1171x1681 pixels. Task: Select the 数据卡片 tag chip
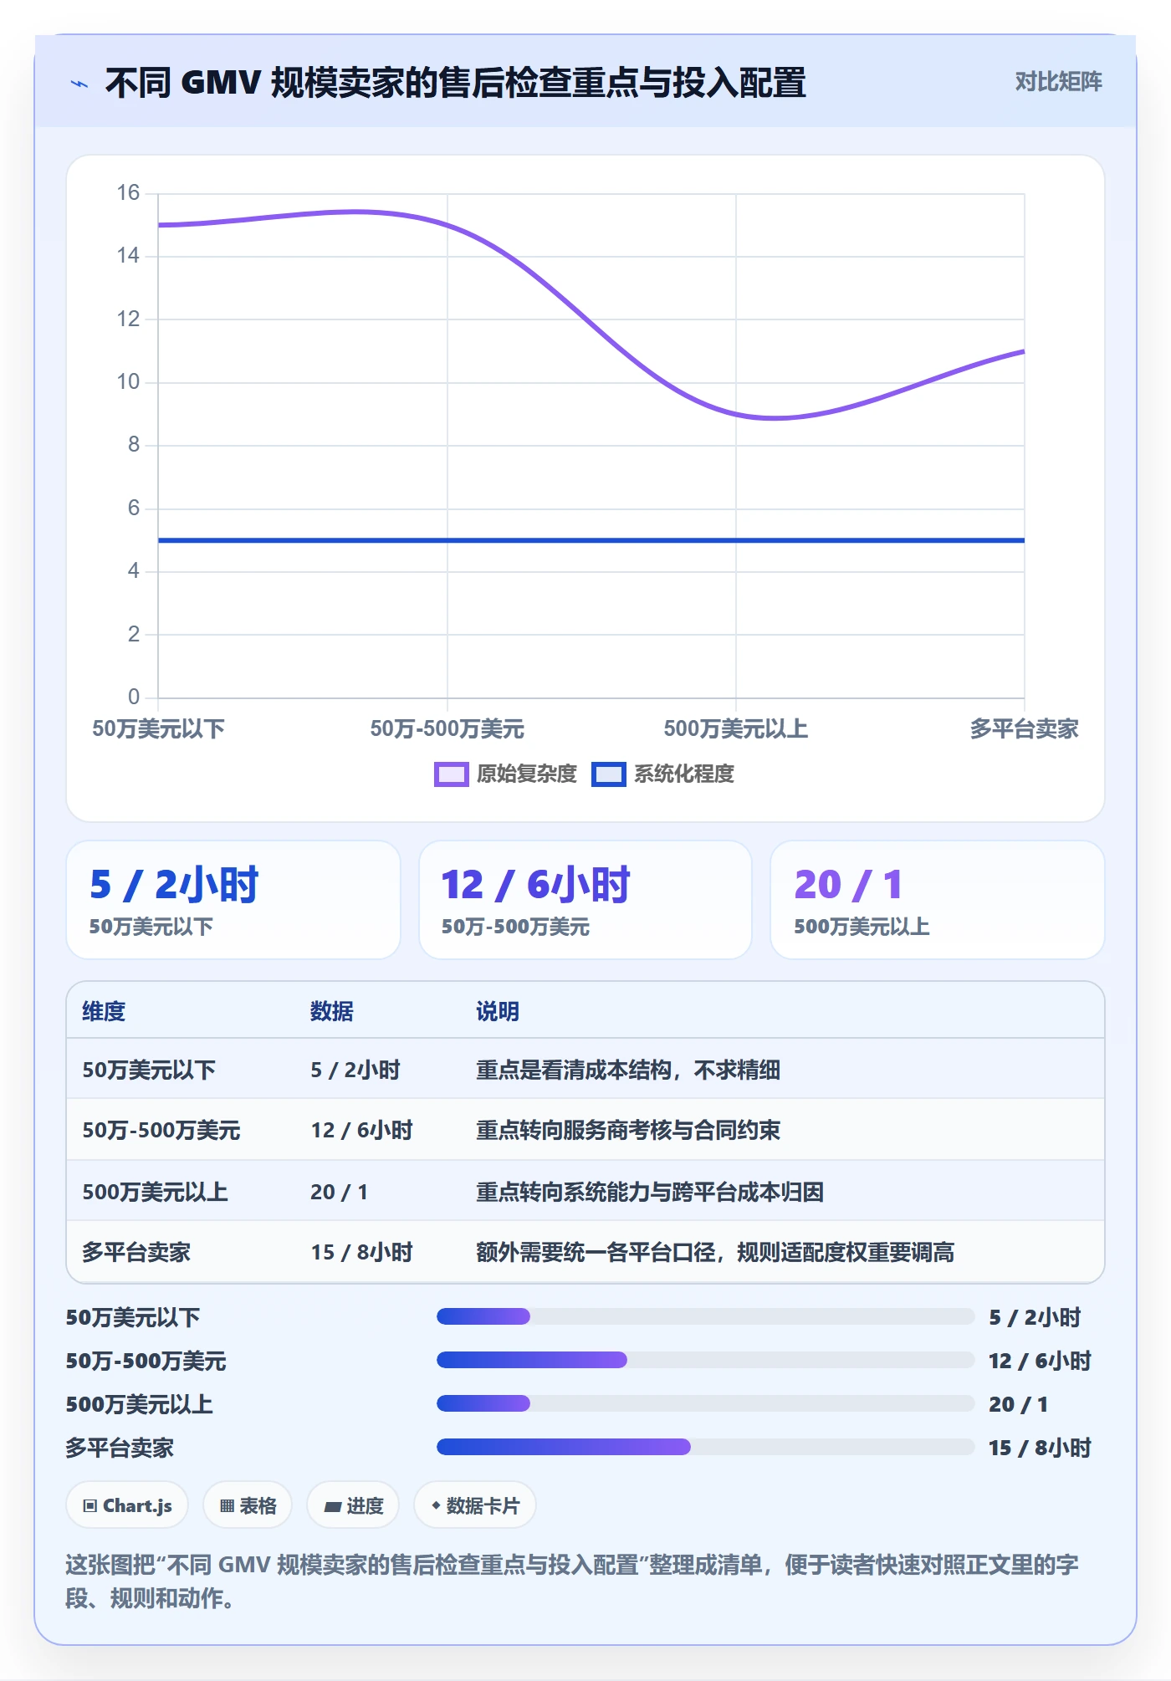[x=475, y=1505]
